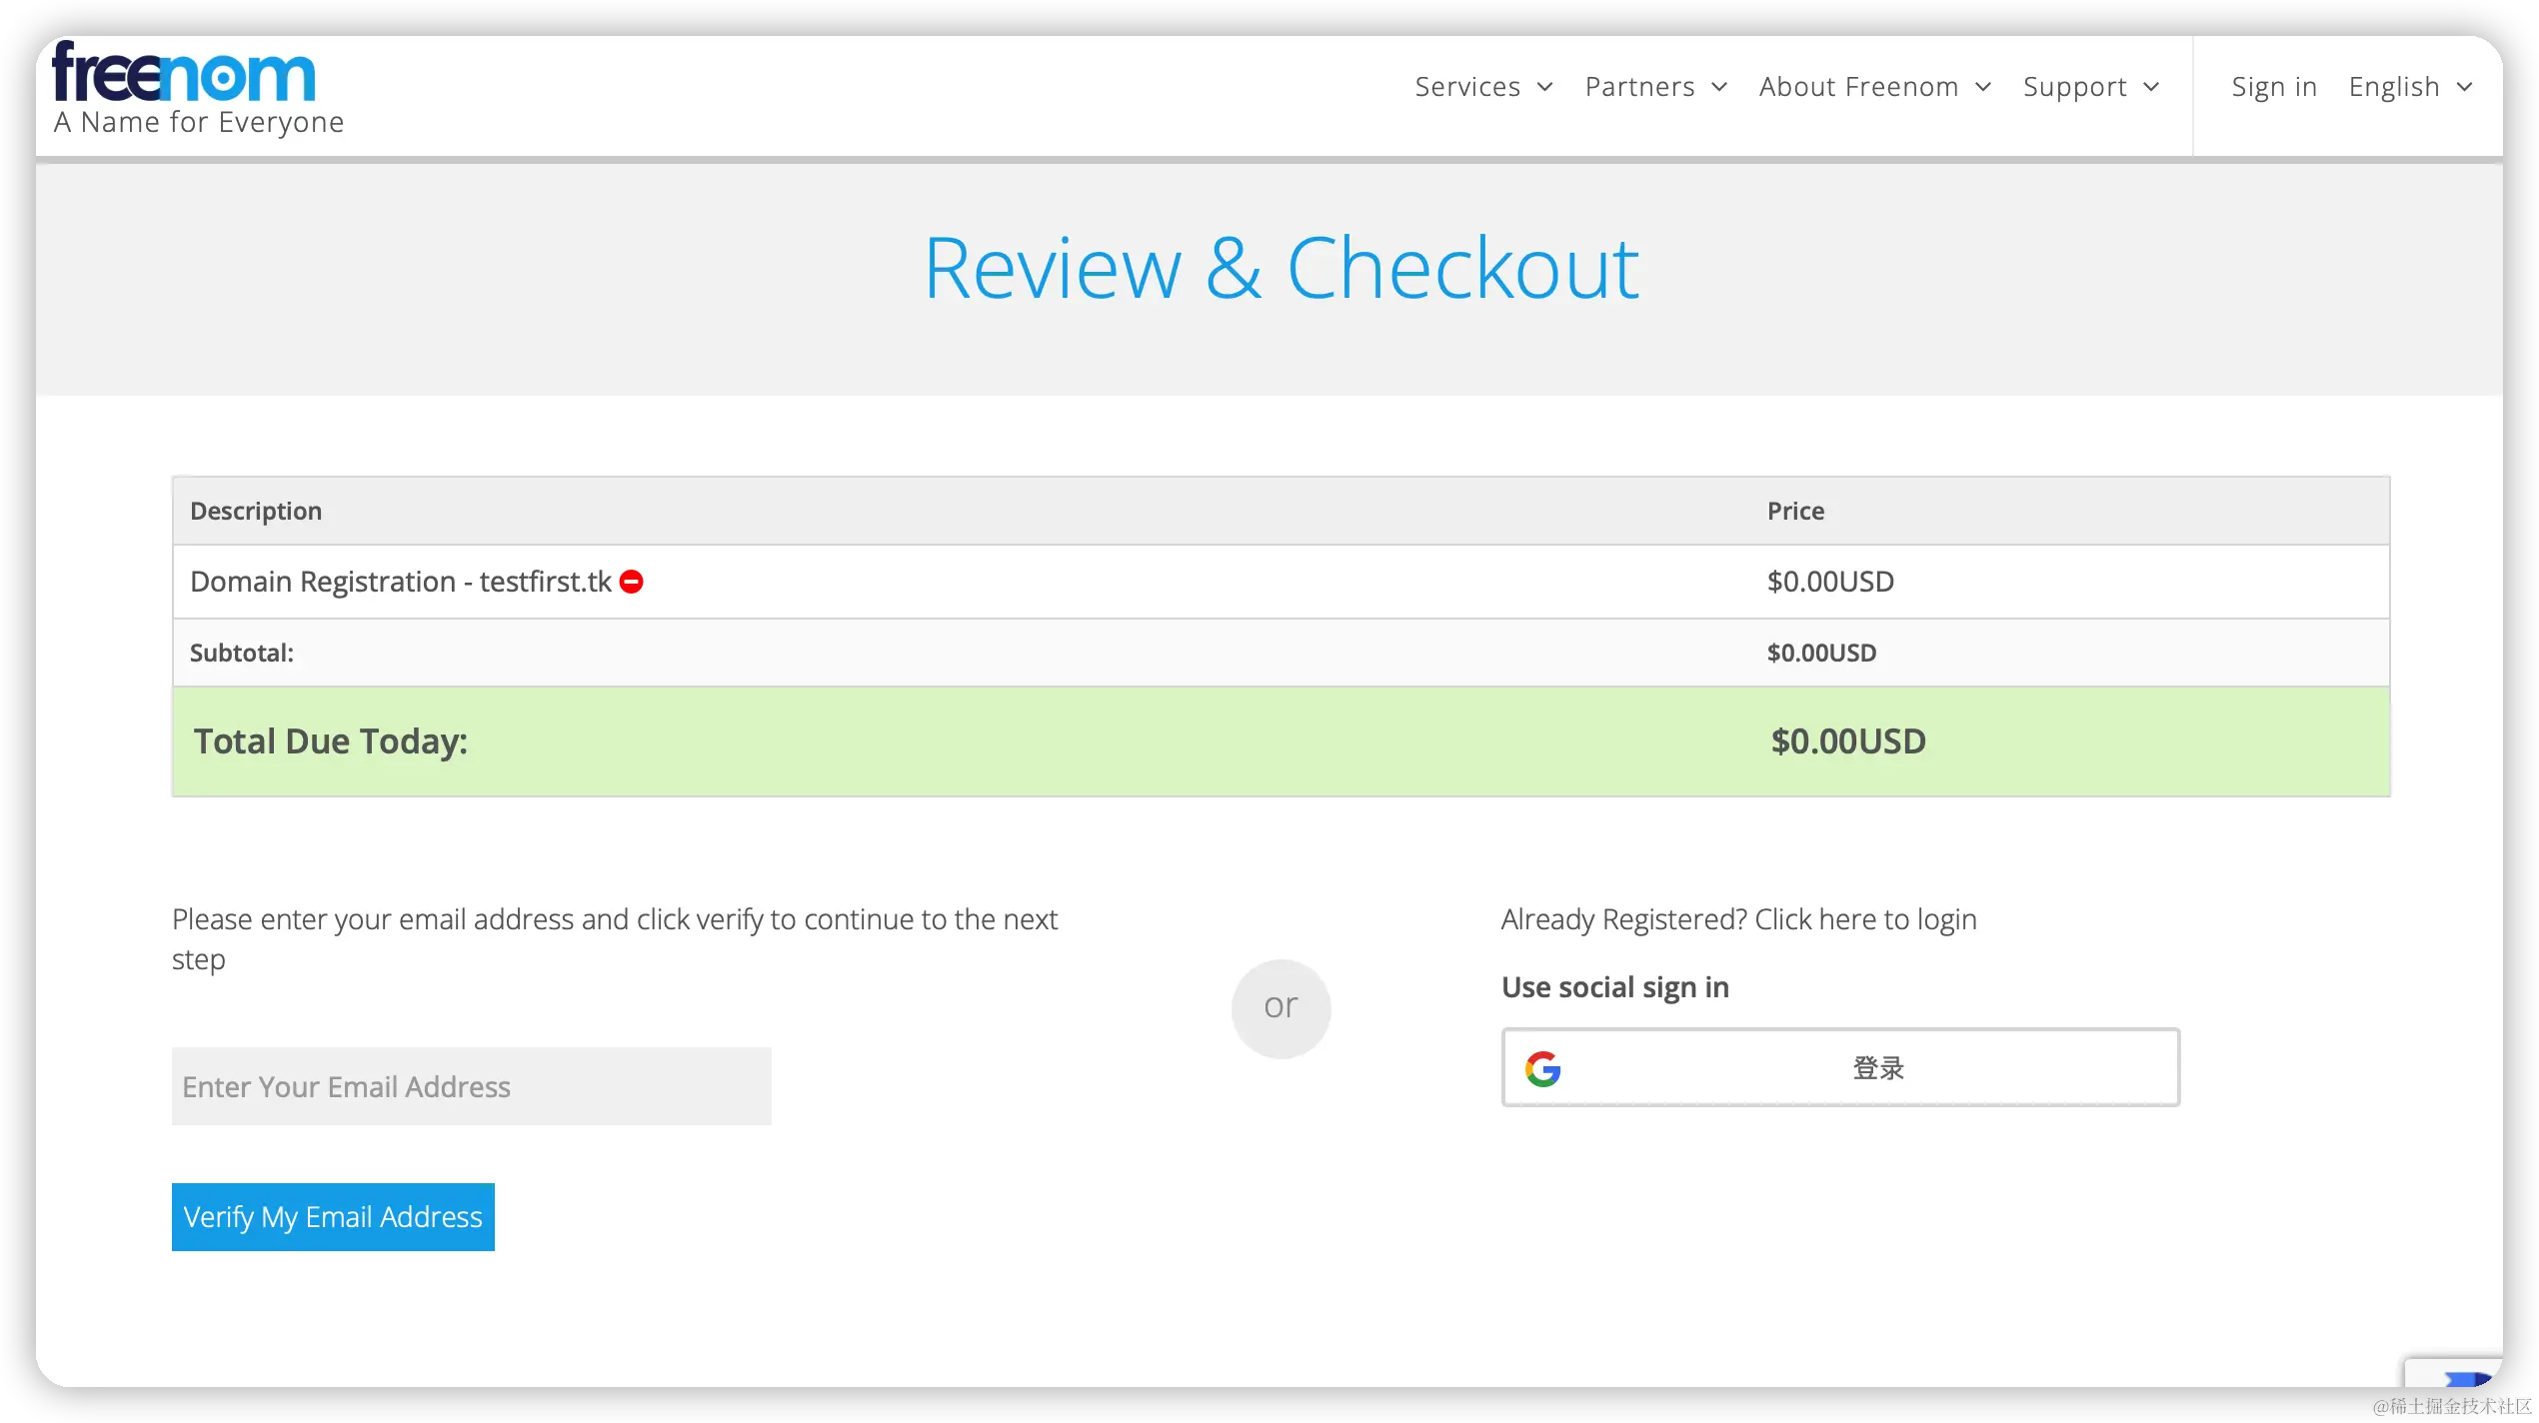Click the Sign in link
This screenshot has width=2539, height=1423.
(2274, 88)
